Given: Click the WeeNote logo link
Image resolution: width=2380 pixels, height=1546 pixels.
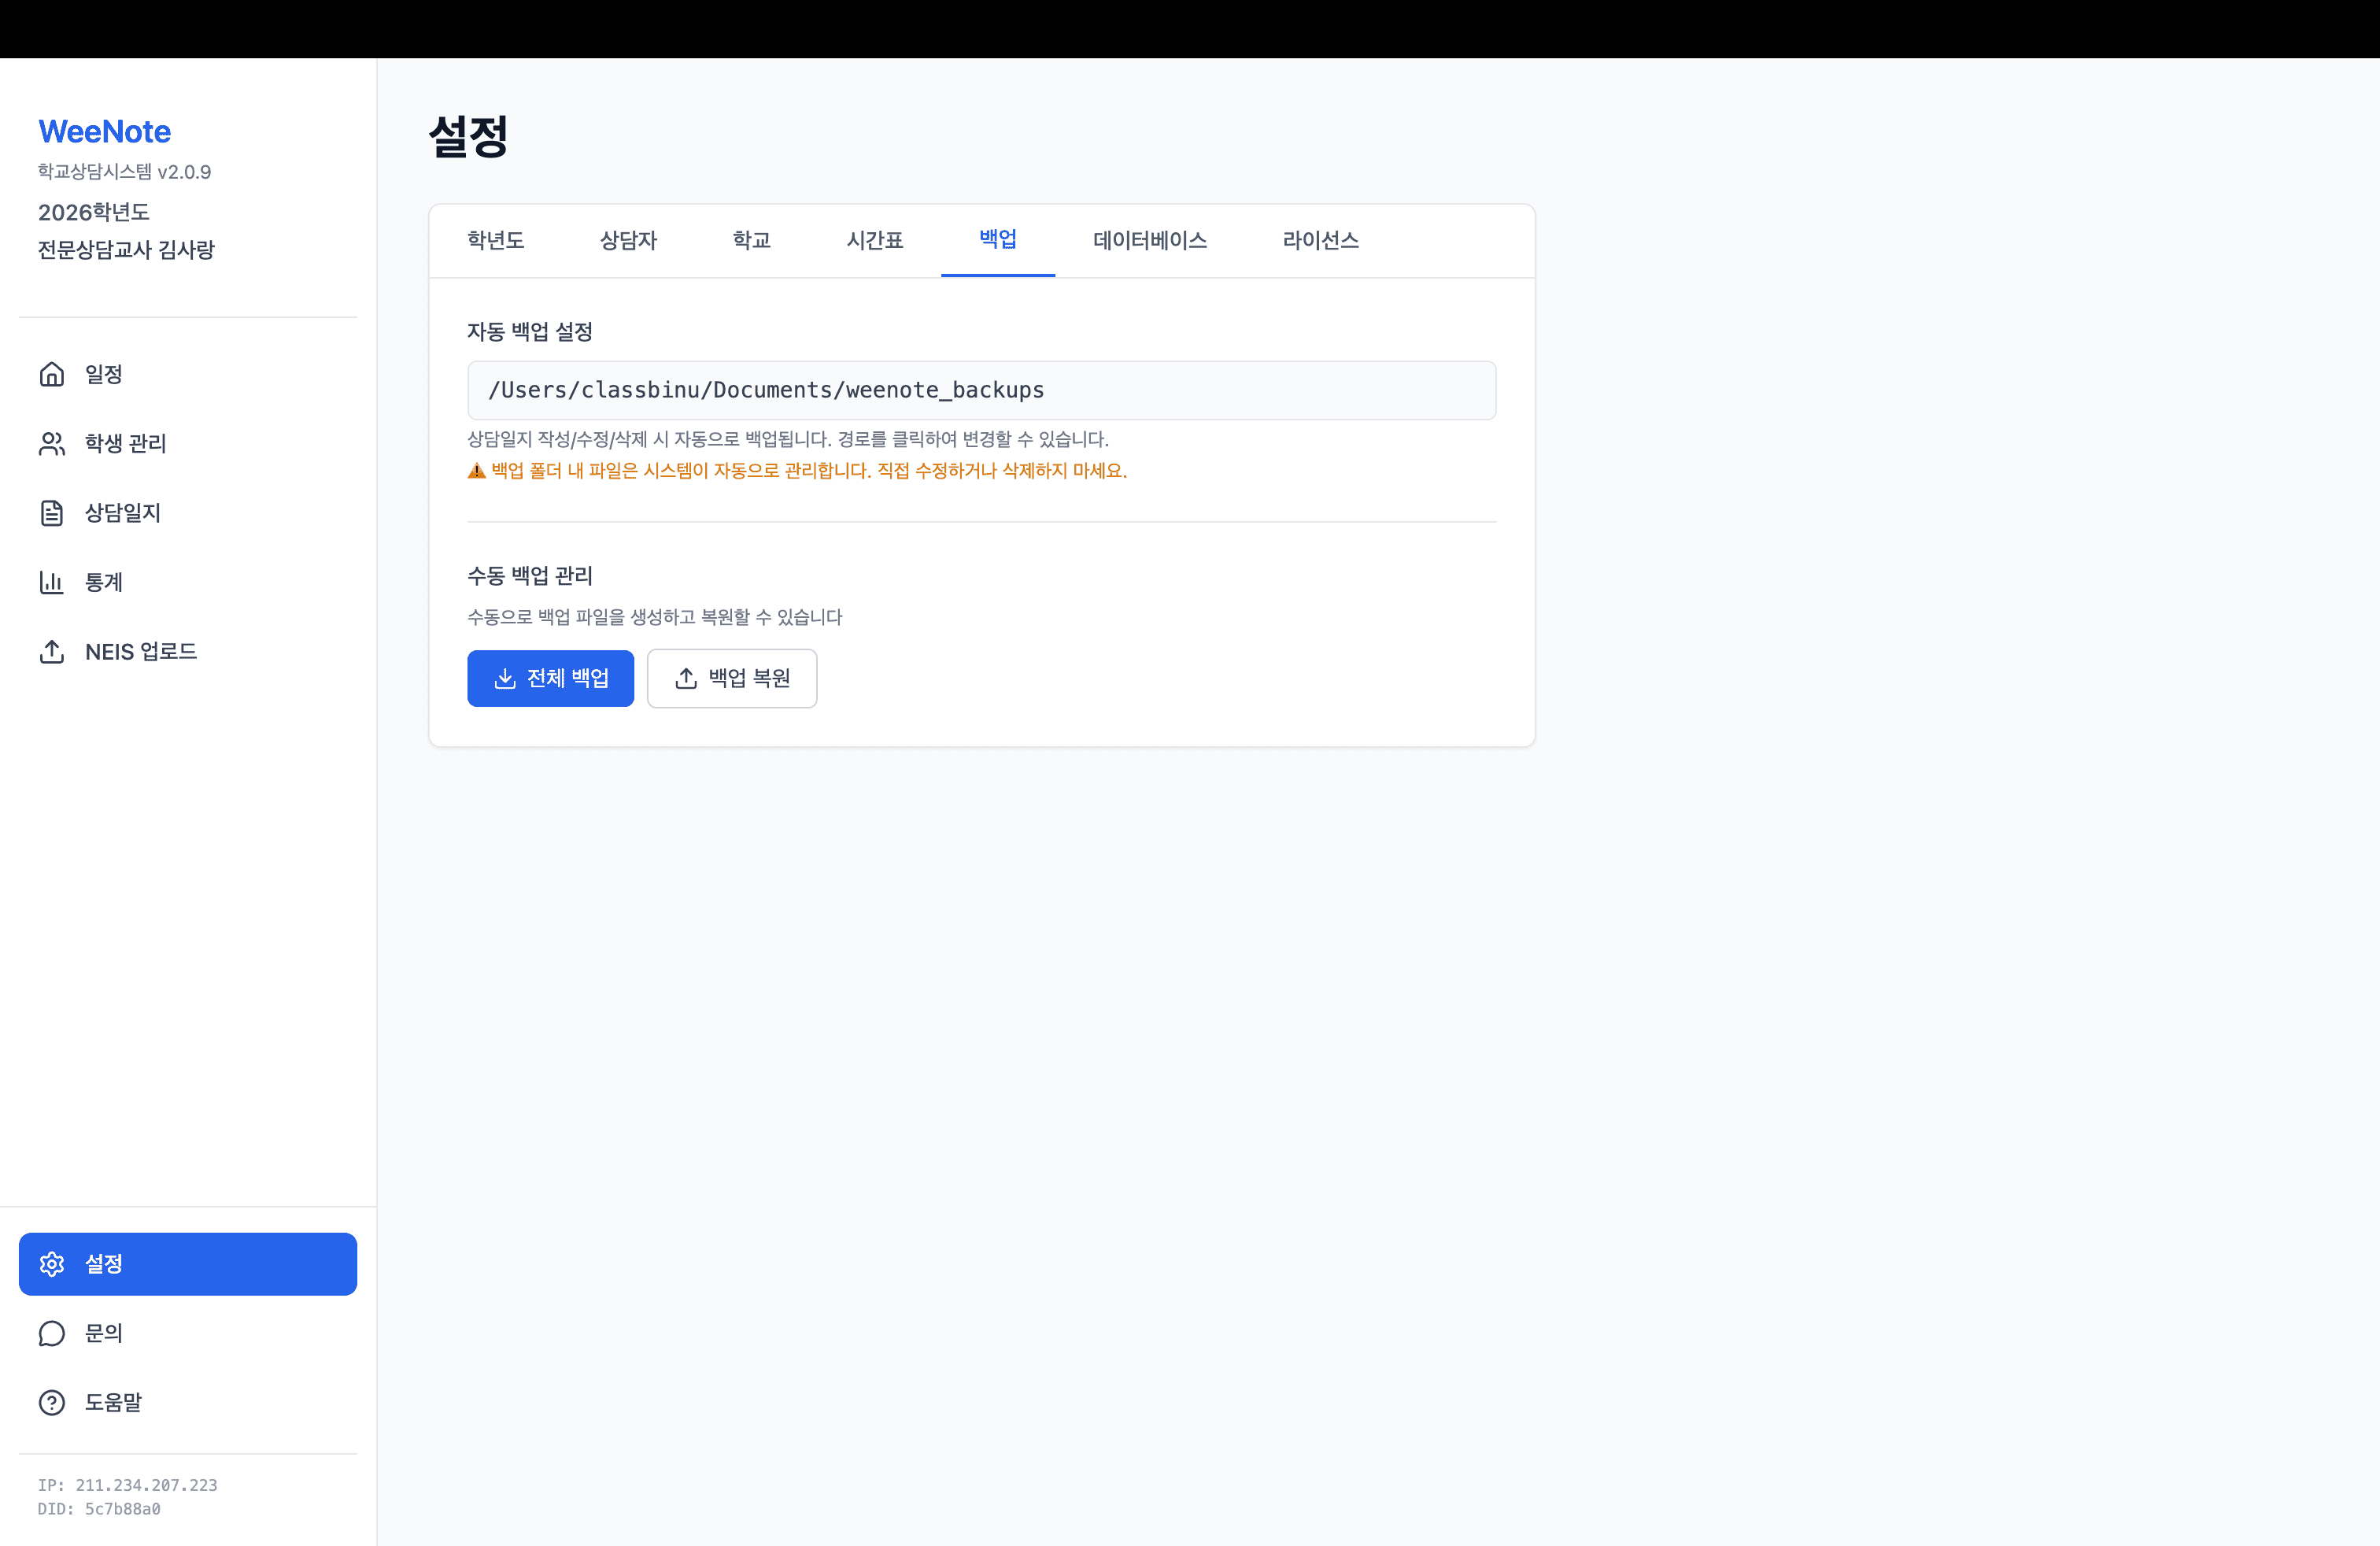Looking at the screenshot, I should [103, 131].
